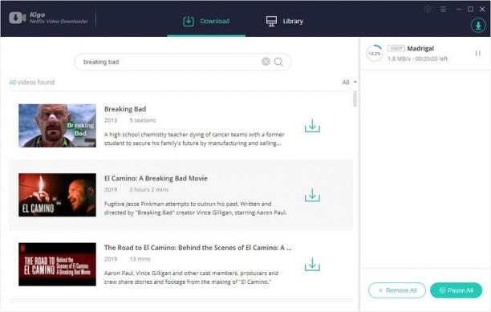The width and height of the screenshot is (491, 312).
Task: Switch to the Library tab
Action: (x=284, y=22)
